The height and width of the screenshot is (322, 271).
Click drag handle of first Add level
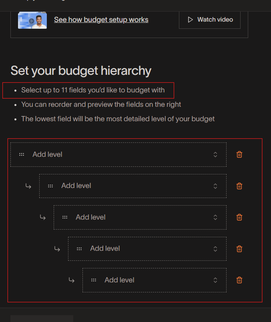[22, 154]
